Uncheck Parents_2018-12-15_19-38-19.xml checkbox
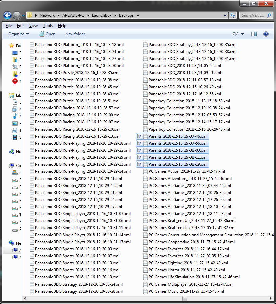Image resolution: width=276 pixels, height=304 pixels. (140, 164)
